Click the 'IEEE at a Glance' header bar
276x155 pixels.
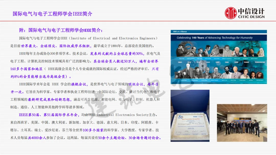(x=218, y=32)
